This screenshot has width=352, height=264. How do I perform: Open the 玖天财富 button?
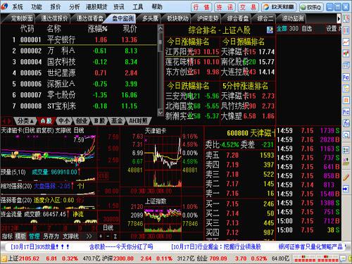point(279,7)
